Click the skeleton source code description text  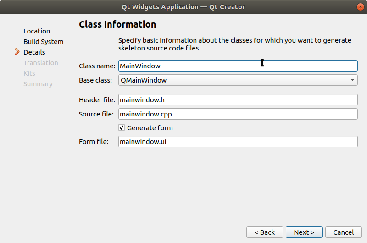pyautogui.click(x=235, y=44)
